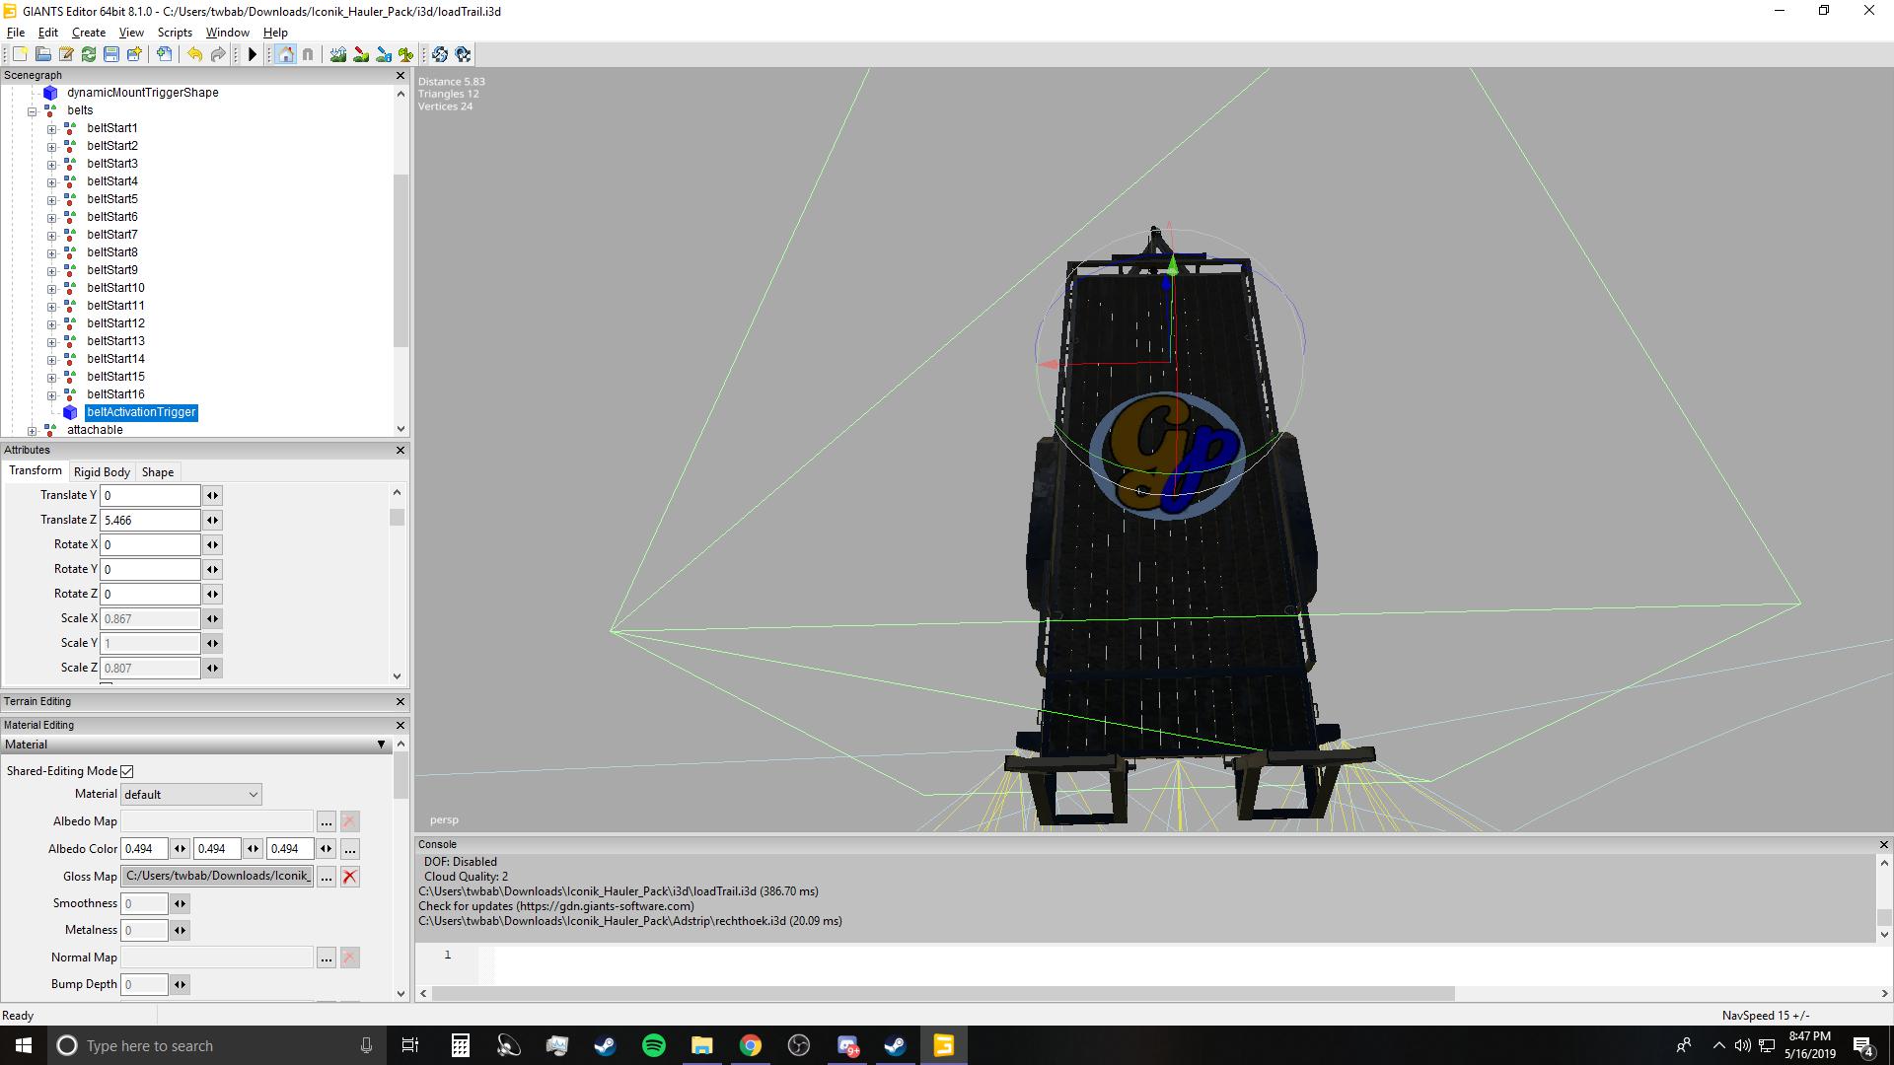Expand the beltStart1 tree node

(51, 128)
